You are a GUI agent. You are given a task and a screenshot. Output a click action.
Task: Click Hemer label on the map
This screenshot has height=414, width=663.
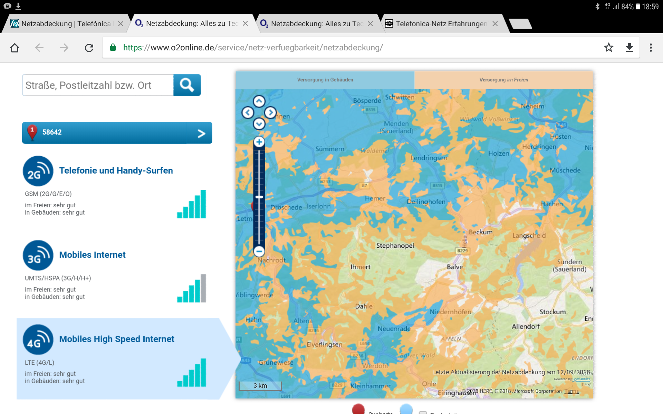coord(375,198)
